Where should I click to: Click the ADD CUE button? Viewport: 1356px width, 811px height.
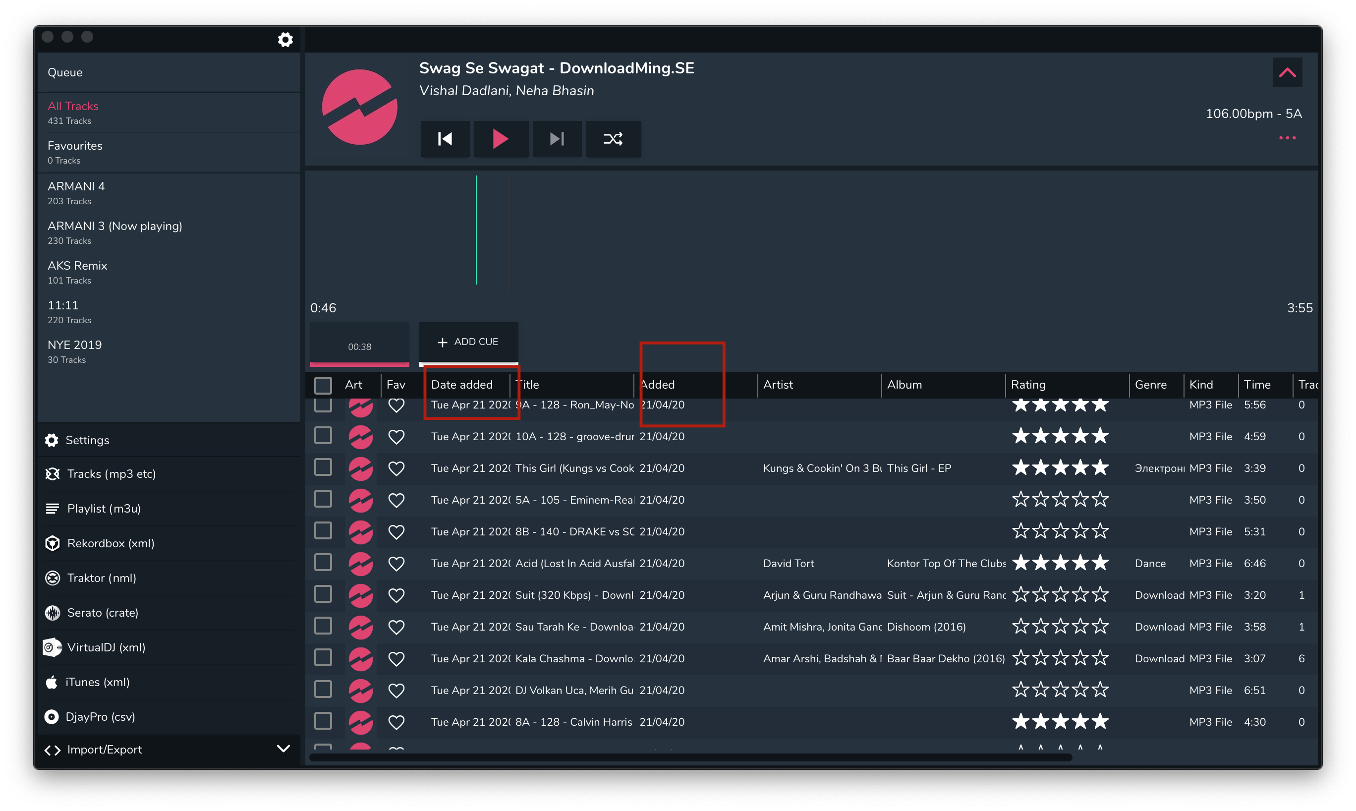click(x=468, y=342)
